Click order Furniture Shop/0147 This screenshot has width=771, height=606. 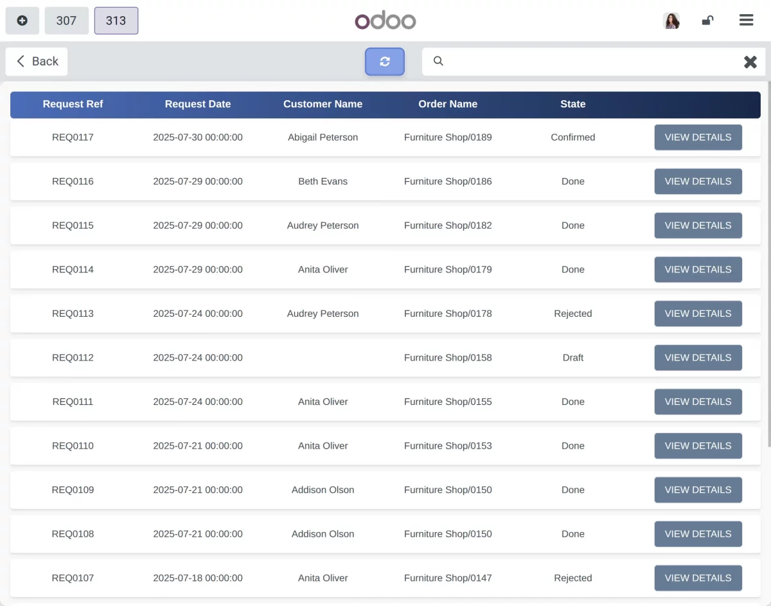[448, 578]
